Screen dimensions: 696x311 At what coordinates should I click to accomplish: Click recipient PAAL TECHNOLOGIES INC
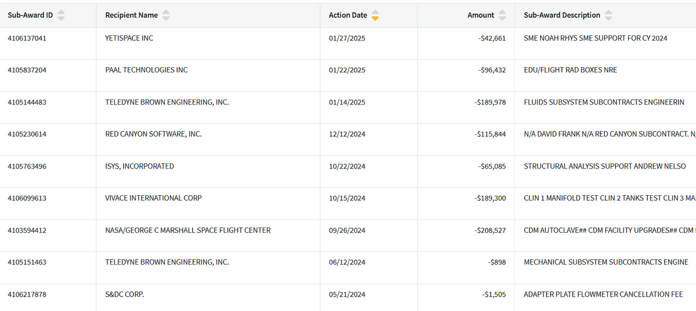[147, 70]
